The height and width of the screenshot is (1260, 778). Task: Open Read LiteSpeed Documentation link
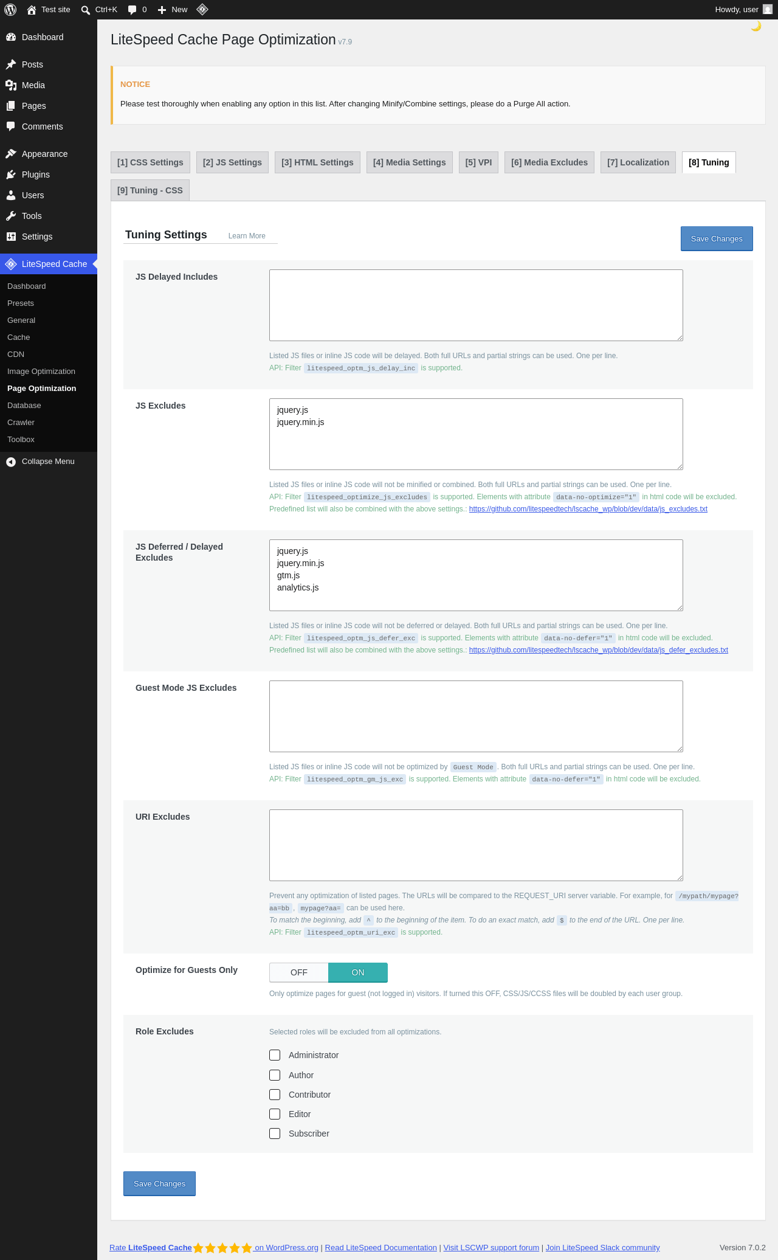tap(381, 1248)
